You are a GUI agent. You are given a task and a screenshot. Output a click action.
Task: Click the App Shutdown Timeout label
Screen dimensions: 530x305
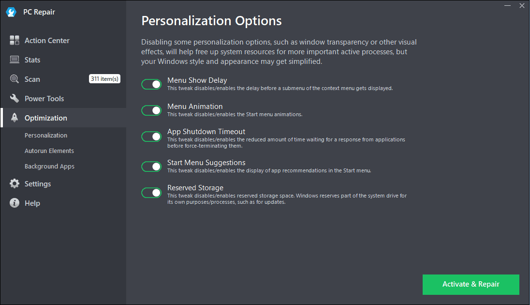pyautogui.click(x=206, y=132)
